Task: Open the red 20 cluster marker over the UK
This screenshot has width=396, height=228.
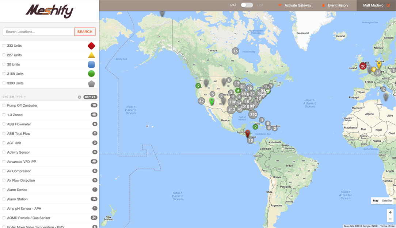Action: coord(363,66)
